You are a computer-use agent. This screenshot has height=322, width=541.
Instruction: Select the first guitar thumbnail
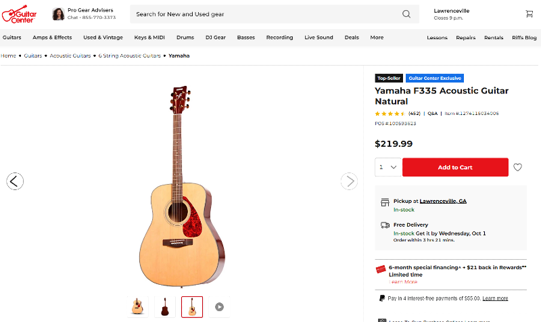138,306
